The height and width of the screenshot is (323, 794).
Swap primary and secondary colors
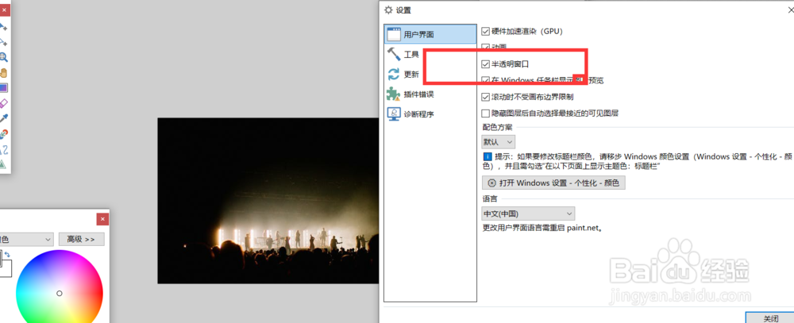point(7,254)
